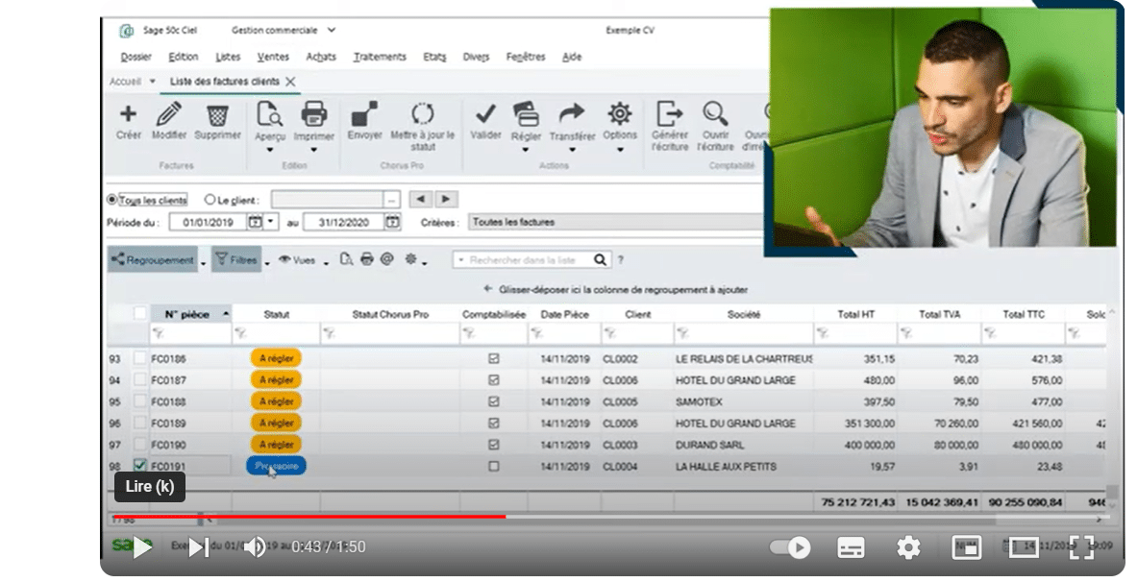Select the Le client radio button
The width and height of the screenshot is (1137, 582).
point(210,200)
